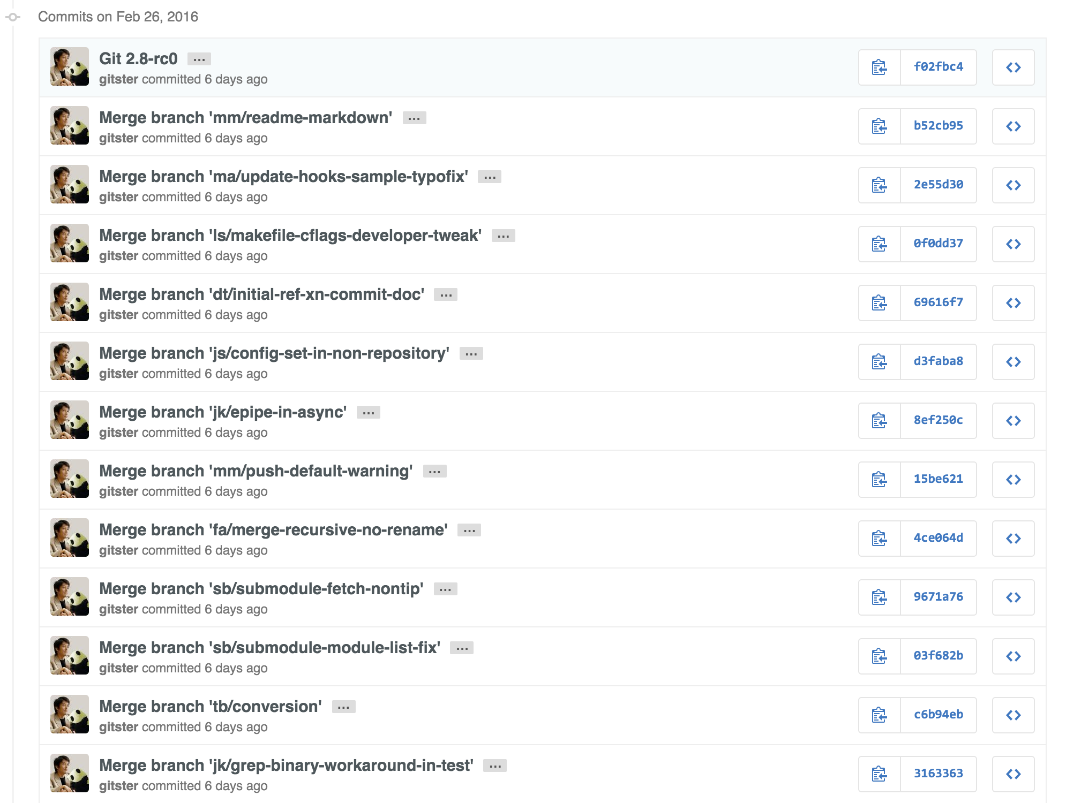Browse code at commit 9671a76
This screenshot has height=803, width=1066.
1013,597
